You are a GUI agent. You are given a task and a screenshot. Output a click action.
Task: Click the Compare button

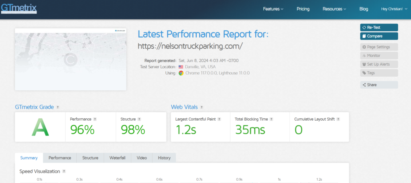pyautogui.click(x=379, y=36)
